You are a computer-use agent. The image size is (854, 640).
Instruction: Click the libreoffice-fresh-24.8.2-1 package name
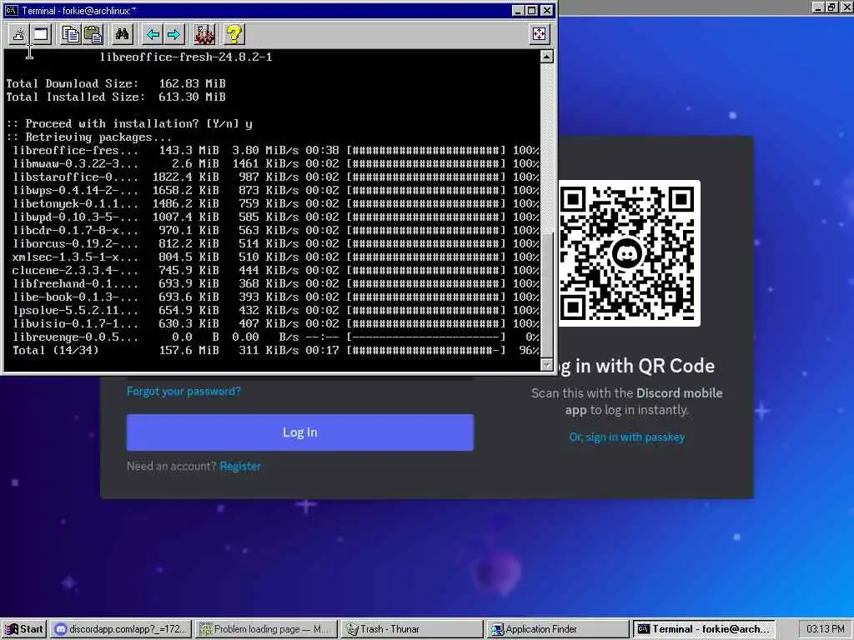[186, 57]
